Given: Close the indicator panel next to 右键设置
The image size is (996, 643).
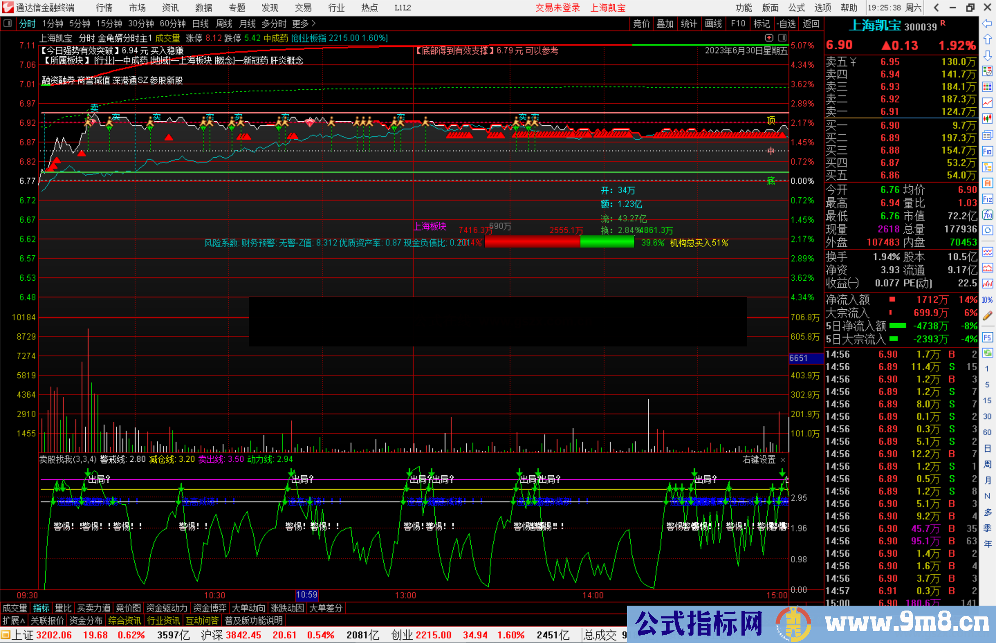Looking at the screenshot, I should point(783,460).
